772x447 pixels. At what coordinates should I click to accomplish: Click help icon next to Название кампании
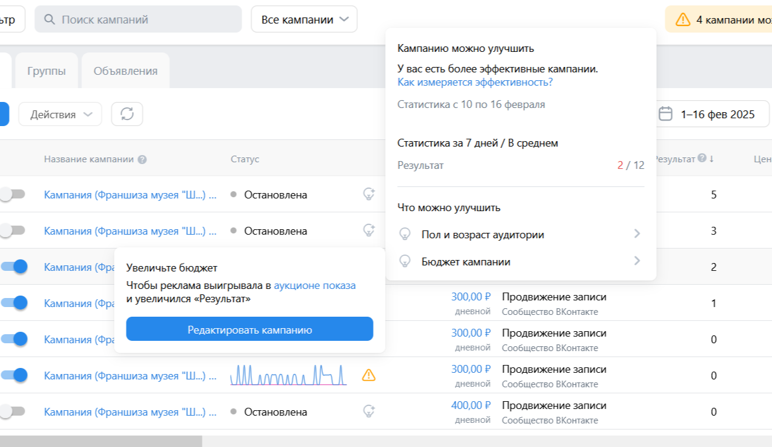pos(142,160)
